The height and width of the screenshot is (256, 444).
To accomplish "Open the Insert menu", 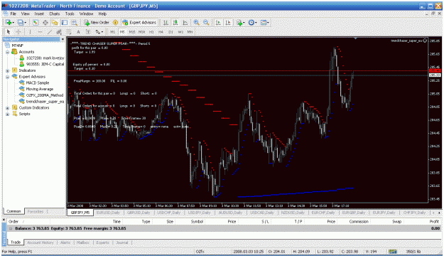I will click(39, 14).
